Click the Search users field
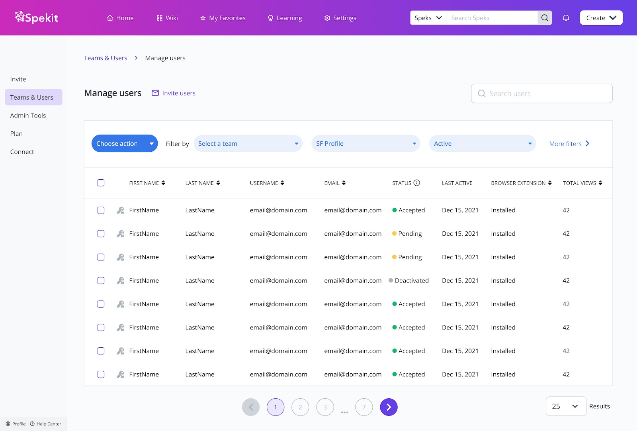 [x=541, y=93]
